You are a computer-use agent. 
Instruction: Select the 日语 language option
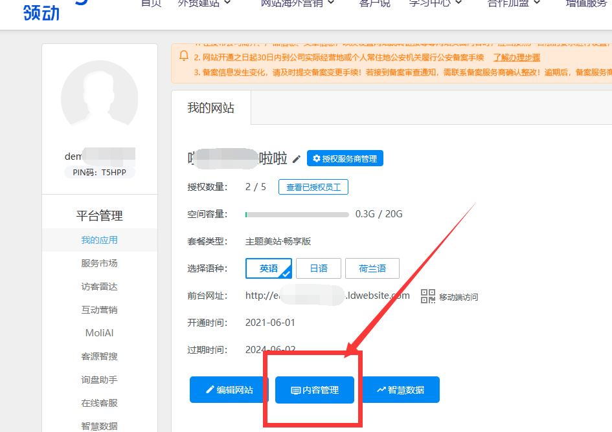click(x=319, y=268)
